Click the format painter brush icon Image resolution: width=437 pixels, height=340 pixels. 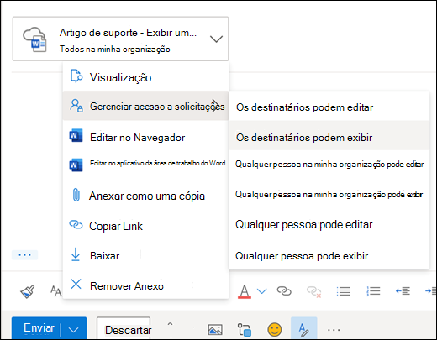(28, 291)
